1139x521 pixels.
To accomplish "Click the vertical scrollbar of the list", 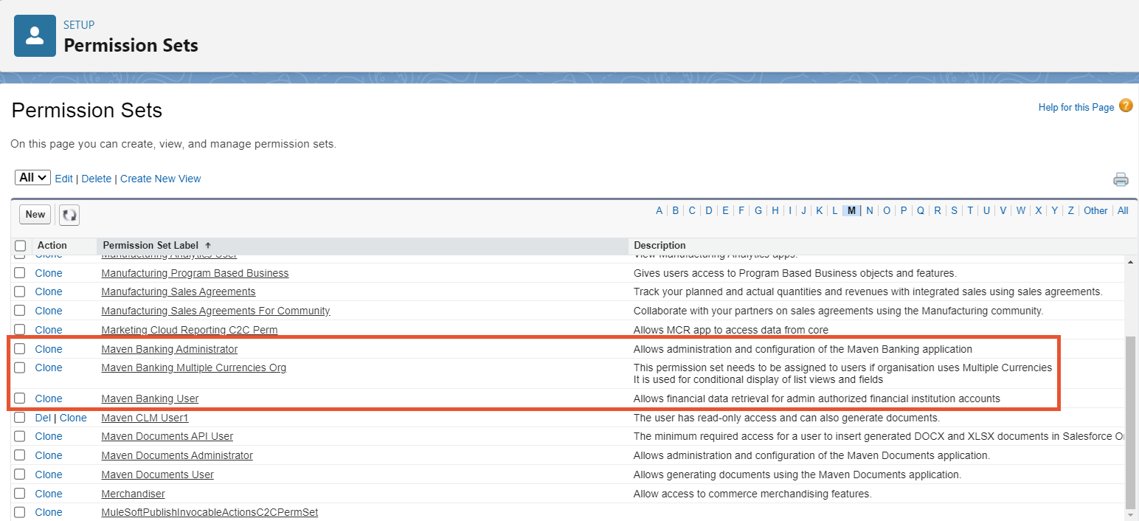I will point(1132,420).
